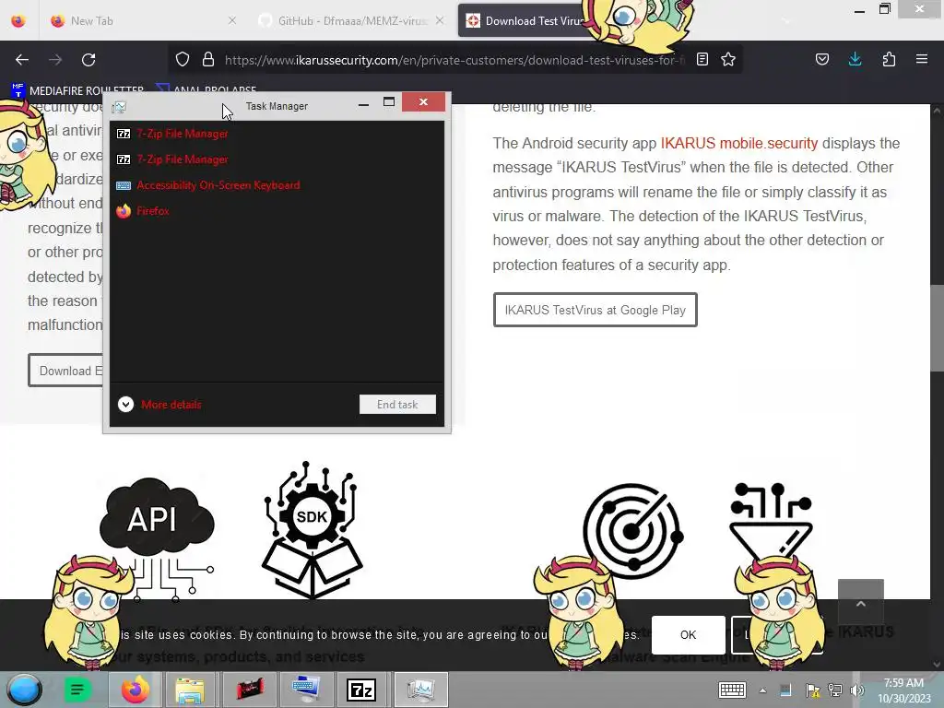
Task: Bookmark this page with star icon
Action: [x=728, y=59]
